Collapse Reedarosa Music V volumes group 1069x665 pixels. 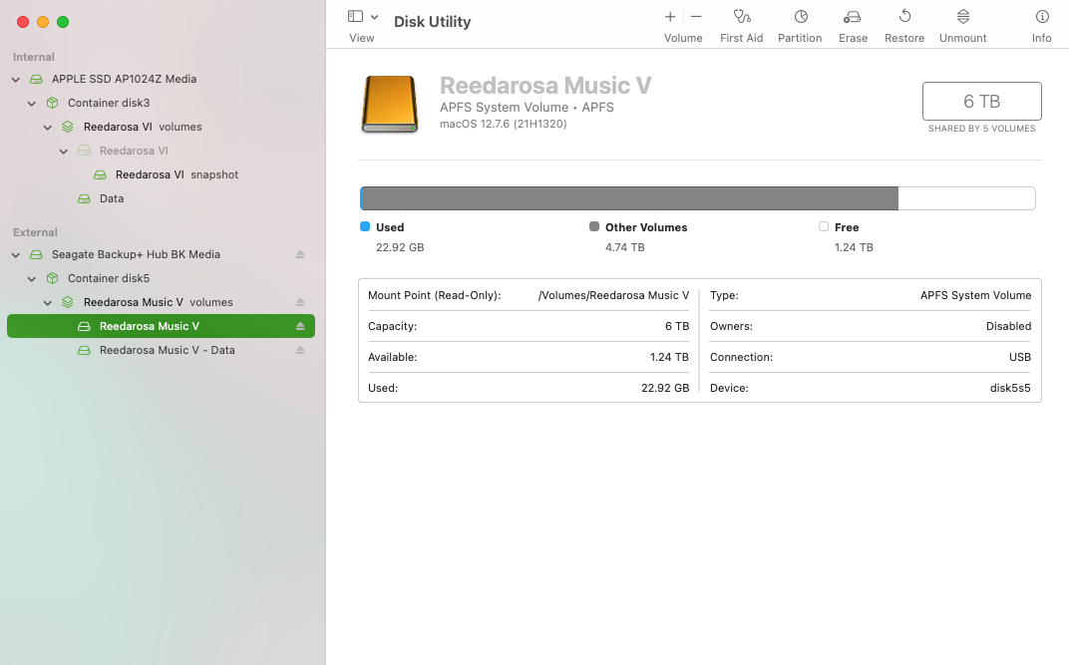(x=48, y=302)
